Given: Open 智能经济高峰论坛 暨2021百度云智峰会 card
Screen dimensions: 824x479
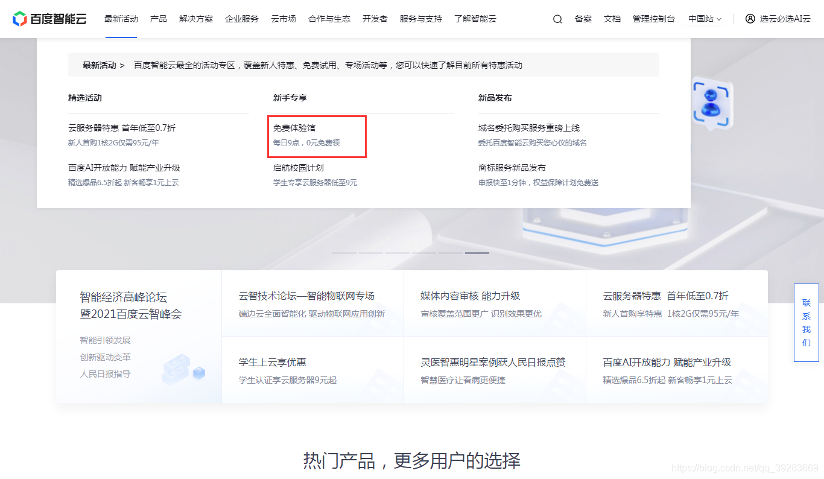Looking at the screenshot, I should [139, 337].
